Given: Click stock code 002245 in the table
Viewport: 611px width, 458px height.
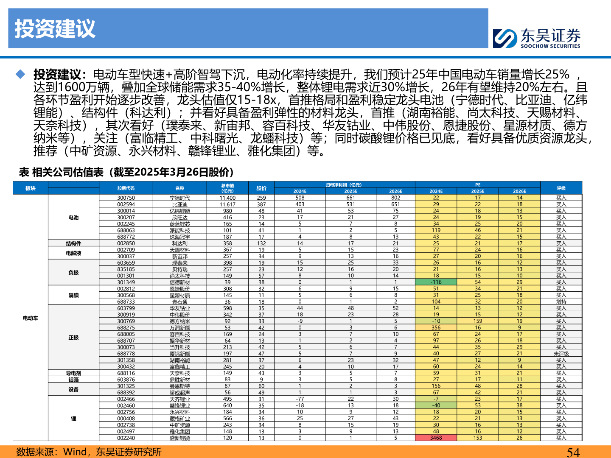Looking at the screenshot, I should tap(126, 224).
